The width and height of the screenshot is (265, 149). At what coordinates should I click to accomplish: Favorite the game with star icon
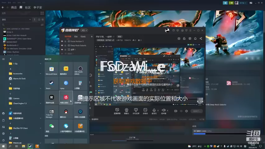[258, 58]
